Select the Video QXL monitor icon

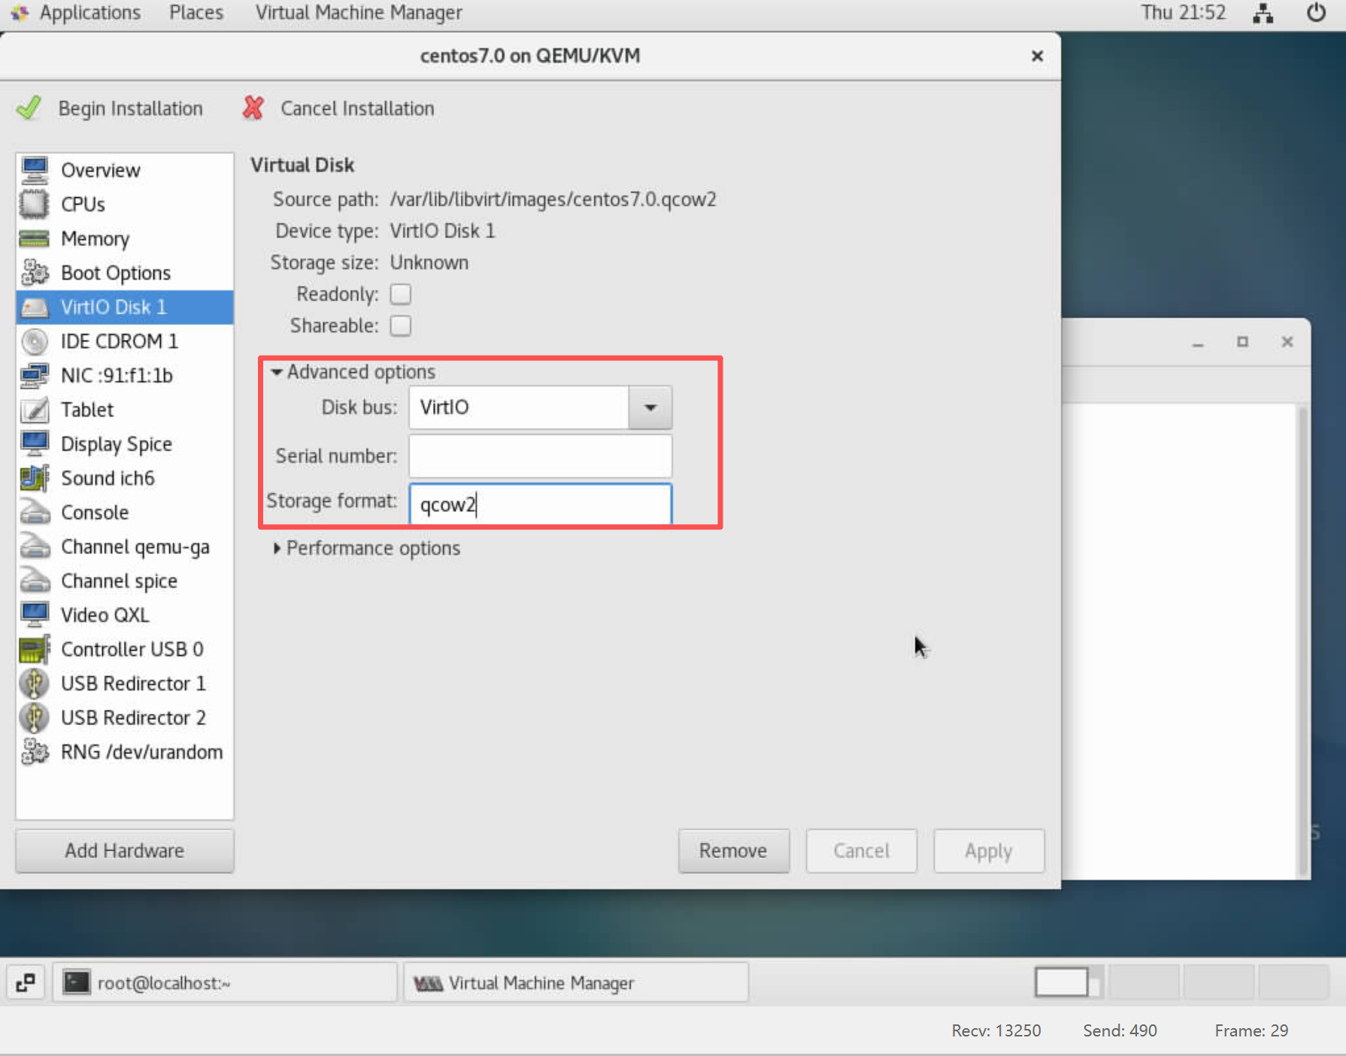pyautogui.click(x=35, y=614)
